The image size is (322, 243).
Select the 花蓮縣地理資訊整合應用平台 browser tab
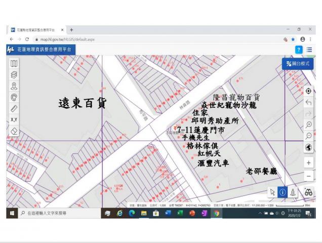35,30
